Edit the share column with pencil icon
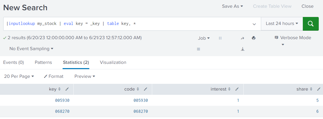Screen dimensions: 323x119 click(319, 89)
